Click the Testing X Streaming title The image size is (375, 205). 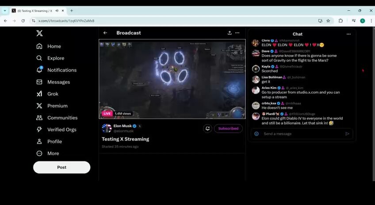(125, 139)
